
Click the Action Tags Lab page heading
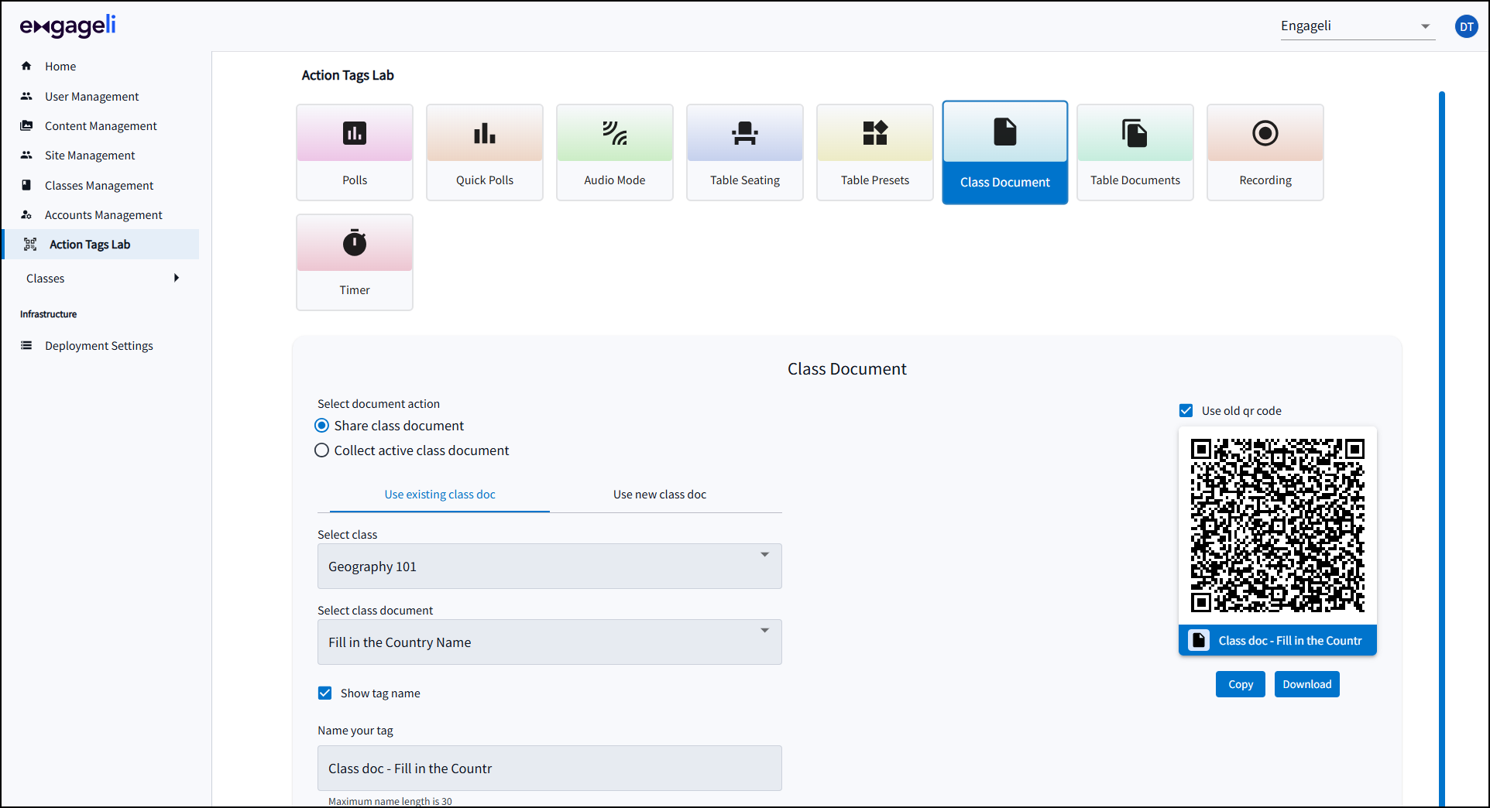[348, 75]
